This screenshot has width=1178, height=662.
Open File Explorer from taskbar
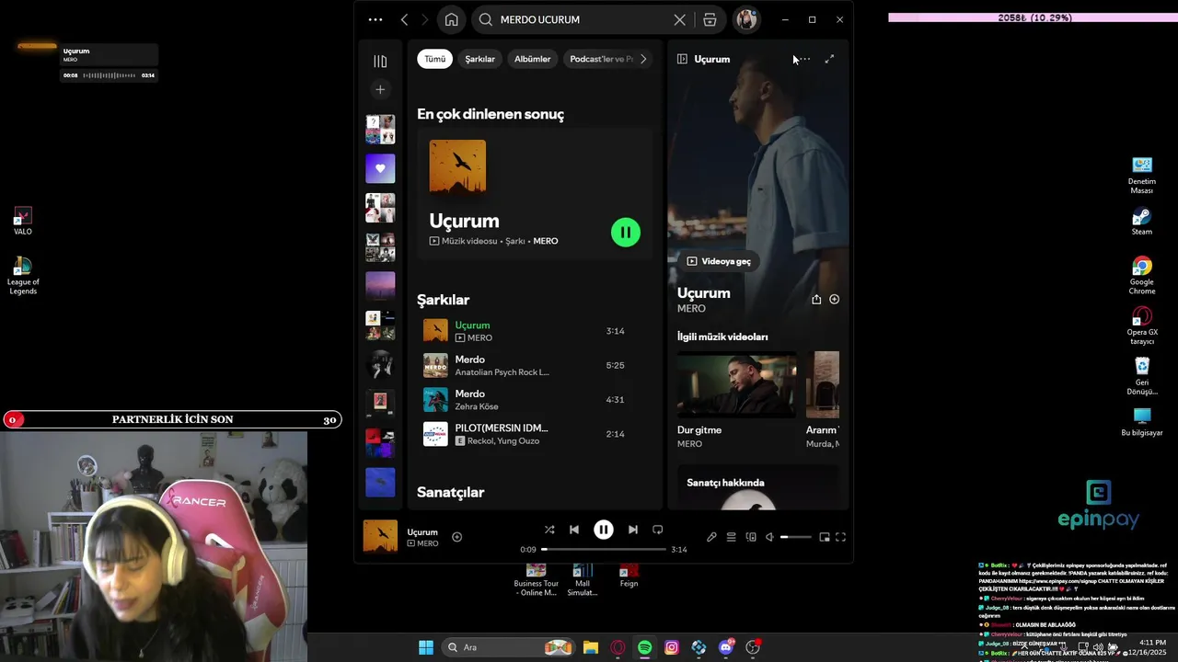591,647
